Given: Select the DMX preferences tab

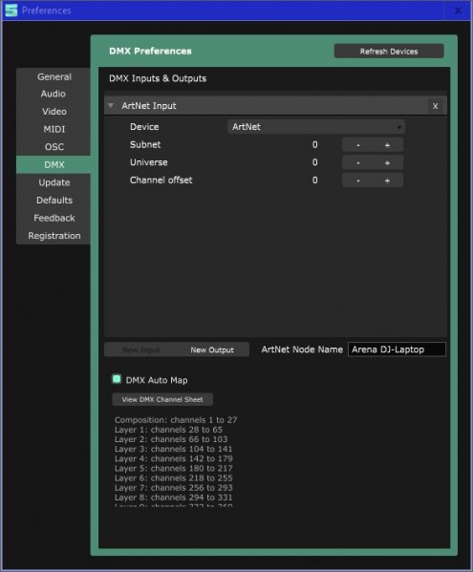Looking at the screenshot, I should 54,165.
